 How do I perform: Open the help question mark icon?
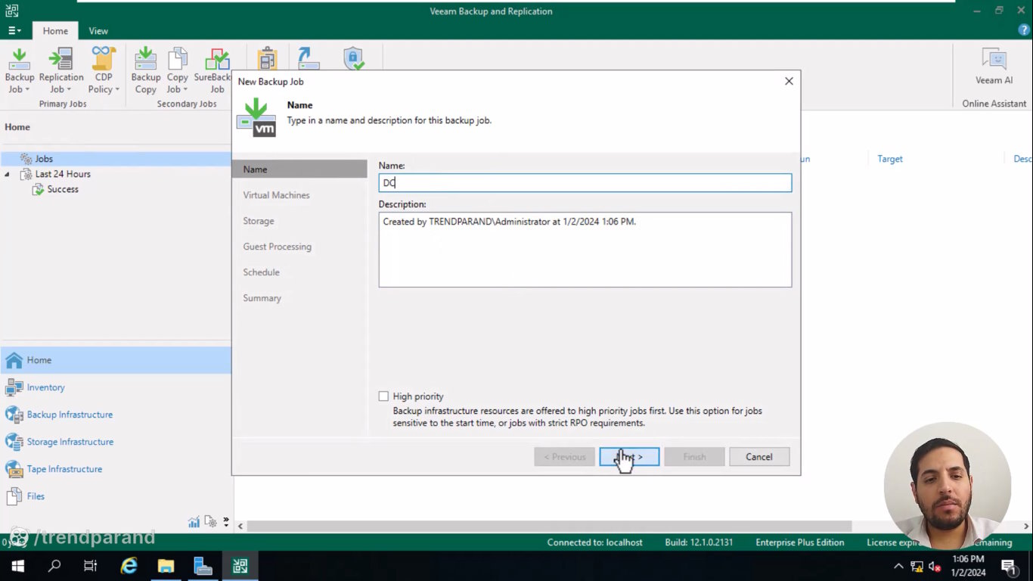pyautogui.click(x=1024, y=30)
